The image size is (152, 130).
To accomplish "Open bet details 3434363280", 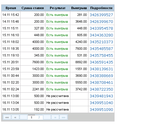I will click(101, 35).
